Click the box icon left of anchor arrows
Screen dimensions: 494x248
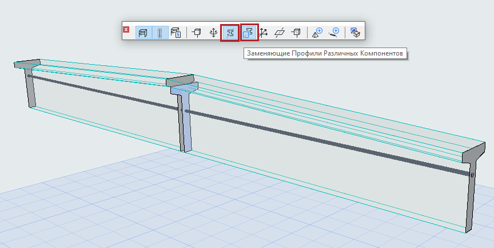(197, 33)
